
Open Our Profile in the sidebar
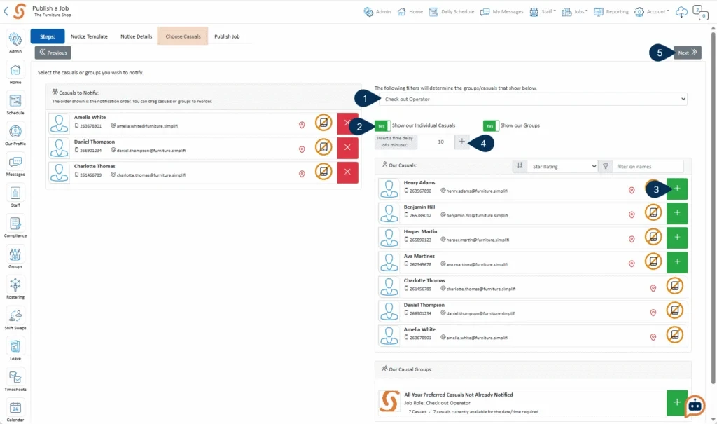tap(15, 134)
